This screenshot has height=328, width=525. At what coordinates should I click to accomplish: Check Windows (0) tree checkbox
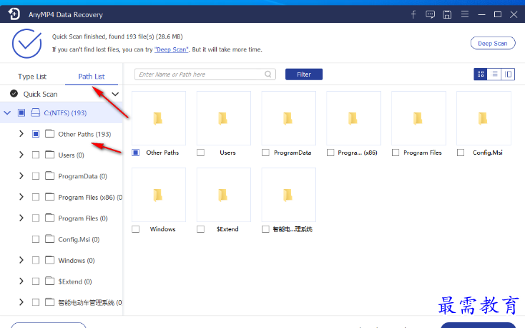36,260
